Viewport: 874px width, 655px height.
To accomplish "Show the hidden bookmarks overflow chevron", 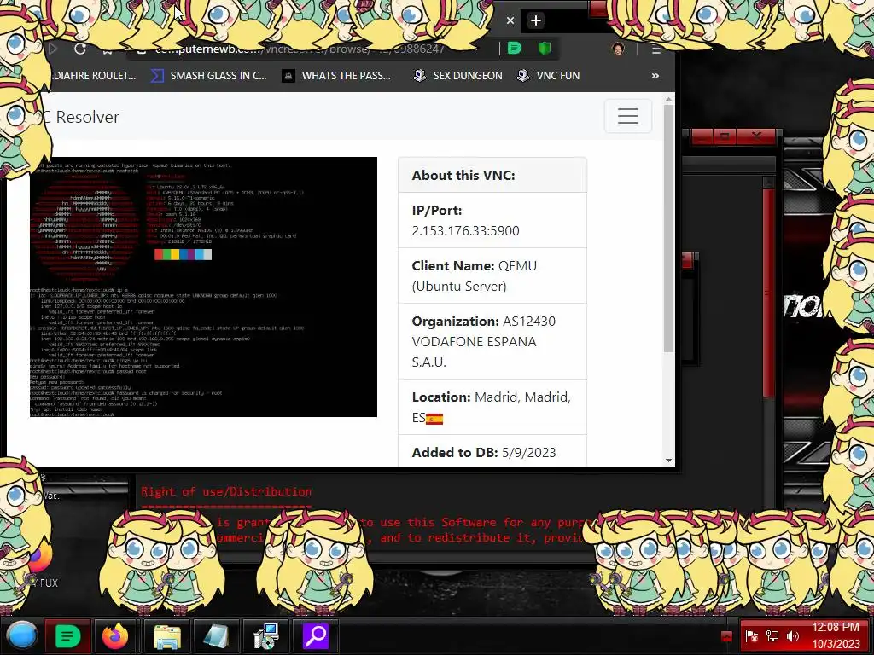I will (655, 76).
